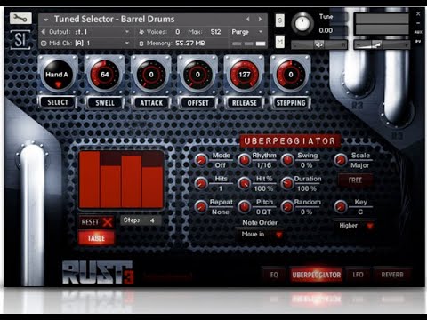Image resolution: width=427 pixels, height=320 pixels.
Task: Click the first bar in step table
Action: [90, 180]
